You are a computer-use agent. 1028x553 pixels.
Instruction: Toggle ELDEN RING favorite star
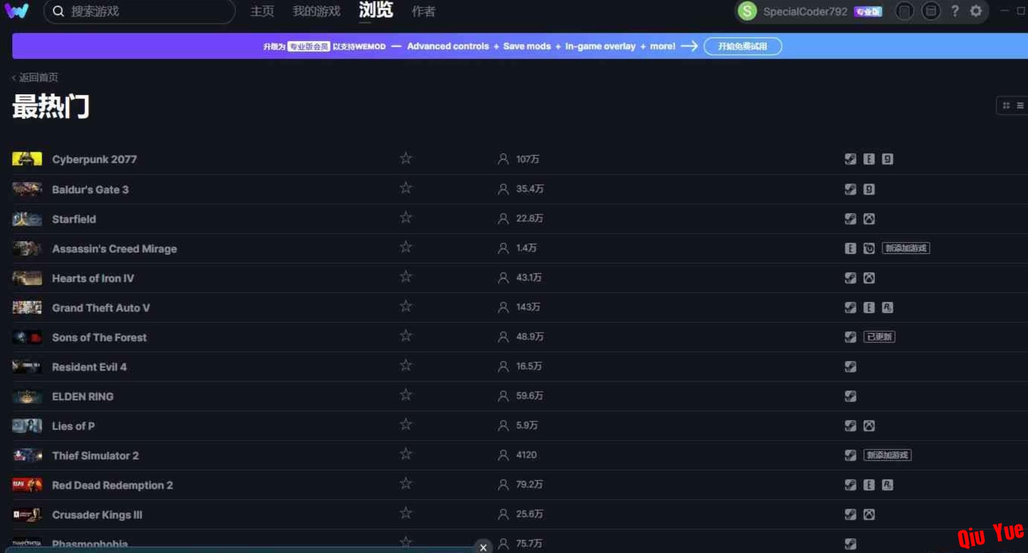tap(406, 395)
